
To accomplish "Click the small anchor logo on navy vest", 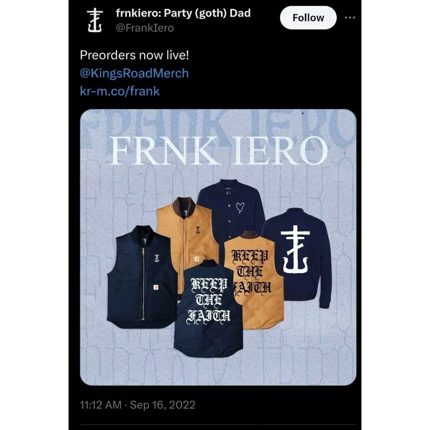I will pyautogui.click(x=157, y=258).
